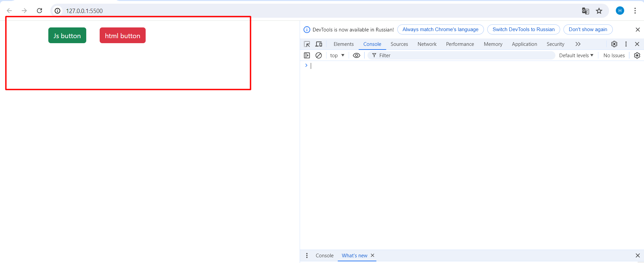Open the Elements tab

344,44
